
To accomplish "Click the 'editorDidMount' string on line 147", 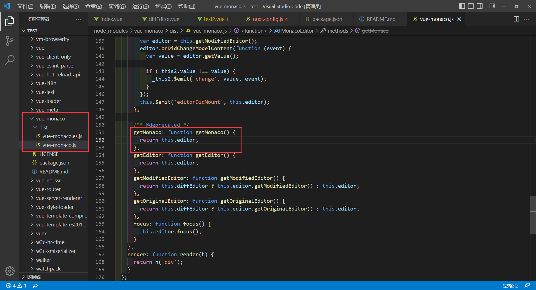I will pyautogui.click(x=198, y=102).
